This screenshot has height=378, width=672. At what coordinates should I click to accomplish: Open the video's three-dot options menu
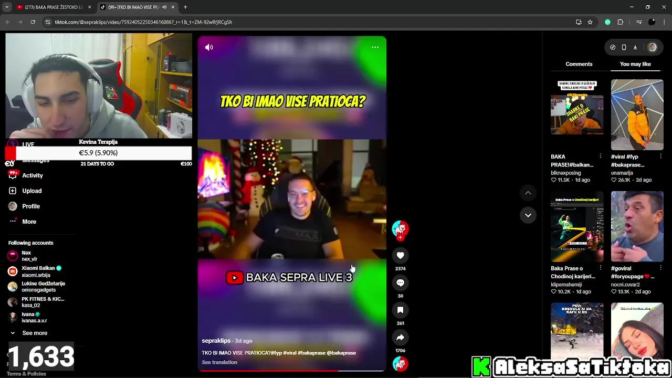pyautogui.click(x=375, y=47)
